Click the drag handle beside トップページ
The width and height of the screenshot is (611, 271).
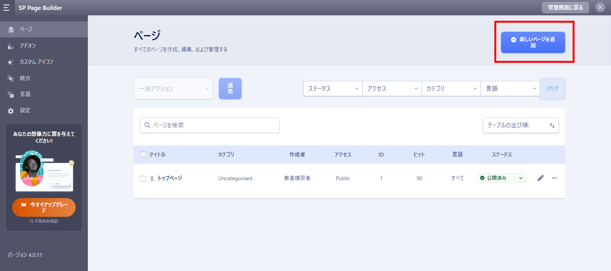[x=152, y=178]
